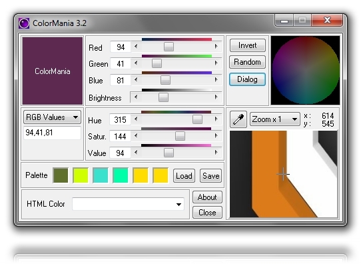The height and width of the screenshot is (264, 361).
Task: Minimize the ColorMania window
Action: tap(284, 21)
